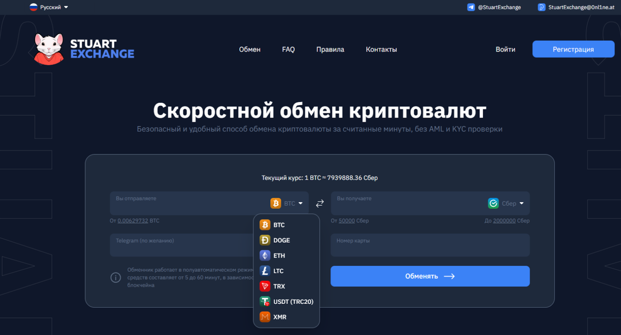Click the BTC coin icon in the dropdown list
Viewport: 621px width, 335px height.
pyautogui.click(x=265, y=225)
